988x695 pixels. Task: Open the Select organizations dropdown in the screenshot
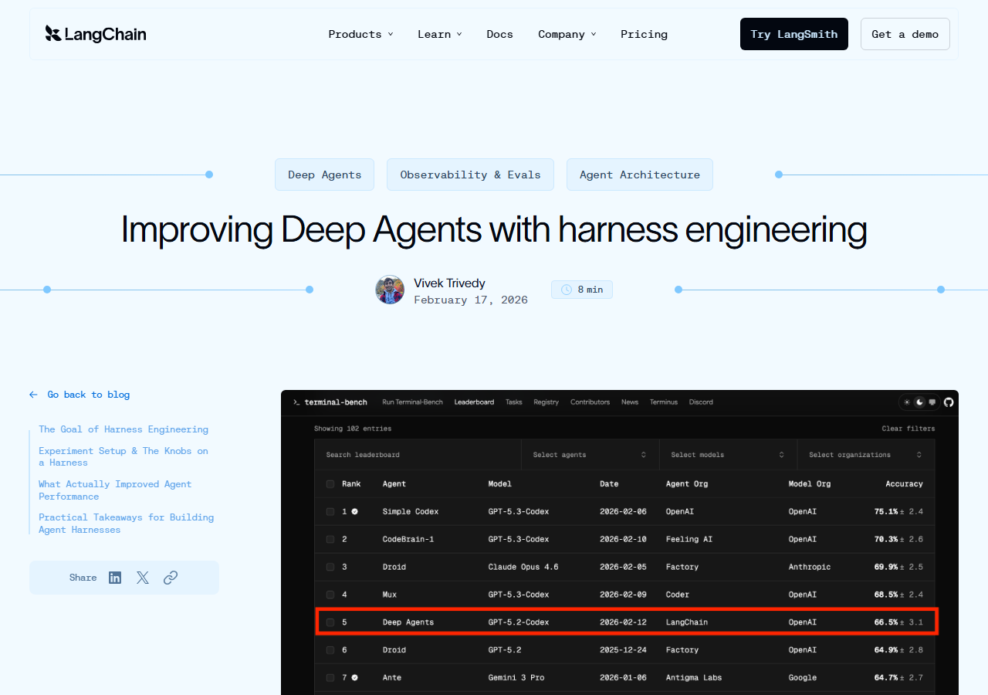tap(866, 455)
